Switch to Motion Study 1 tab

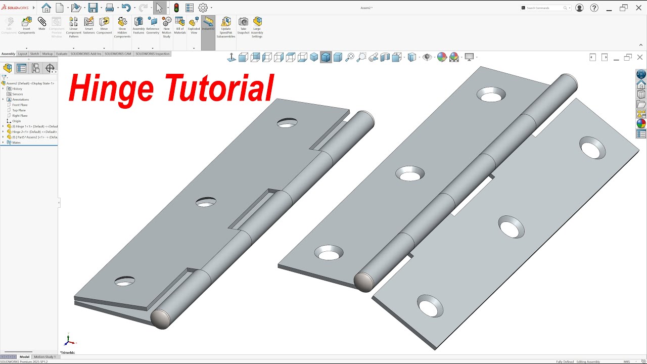45,357
